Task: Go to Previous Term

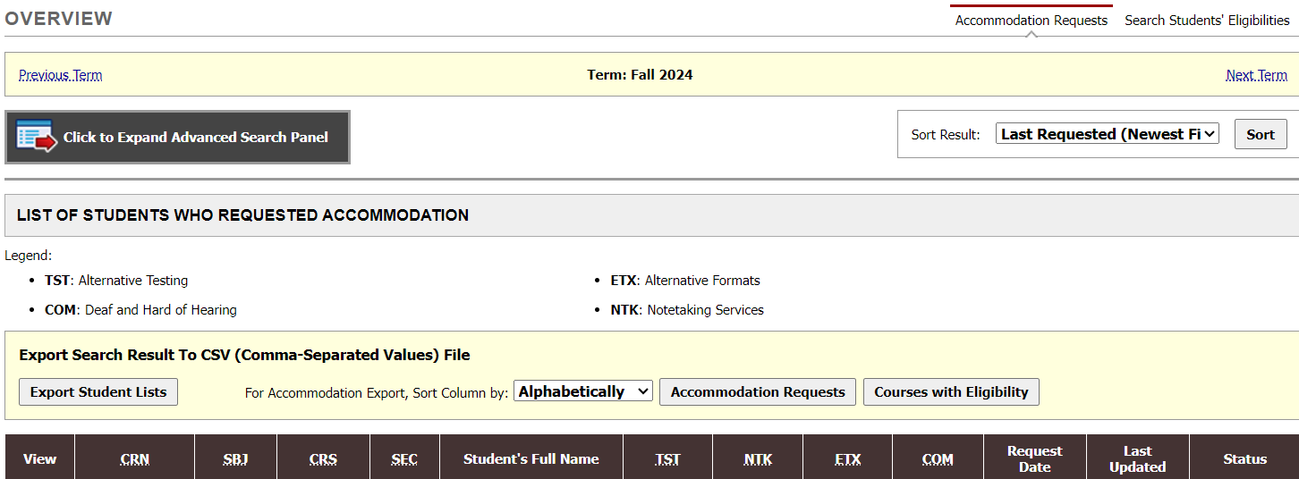Action: 60,75
